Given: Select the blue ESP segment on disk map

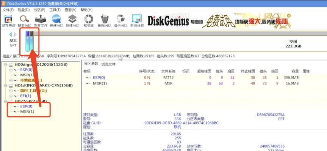Looking at the screenshot, I should click(x=27, y=41).
